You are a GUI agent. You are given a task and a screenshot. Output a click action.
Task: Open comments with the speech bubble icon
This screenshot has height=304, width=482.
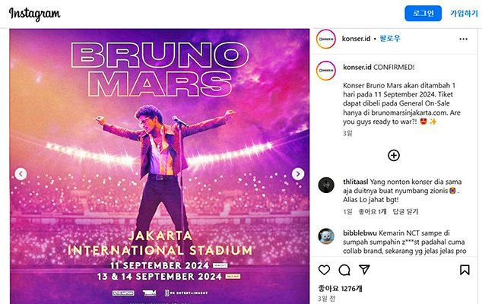(344, 270)
